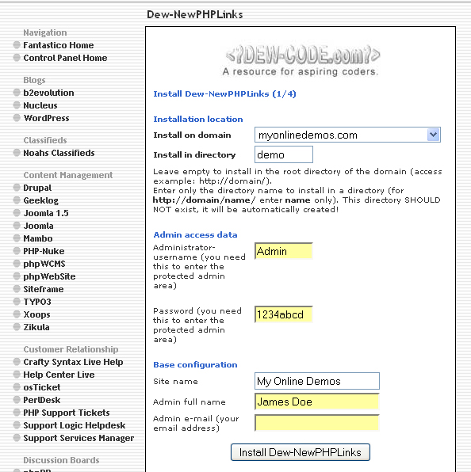This screenshot has width=471, height=472.
Task: Choose Joomla 1.5 from sidebar
Action: pos(46,213)
